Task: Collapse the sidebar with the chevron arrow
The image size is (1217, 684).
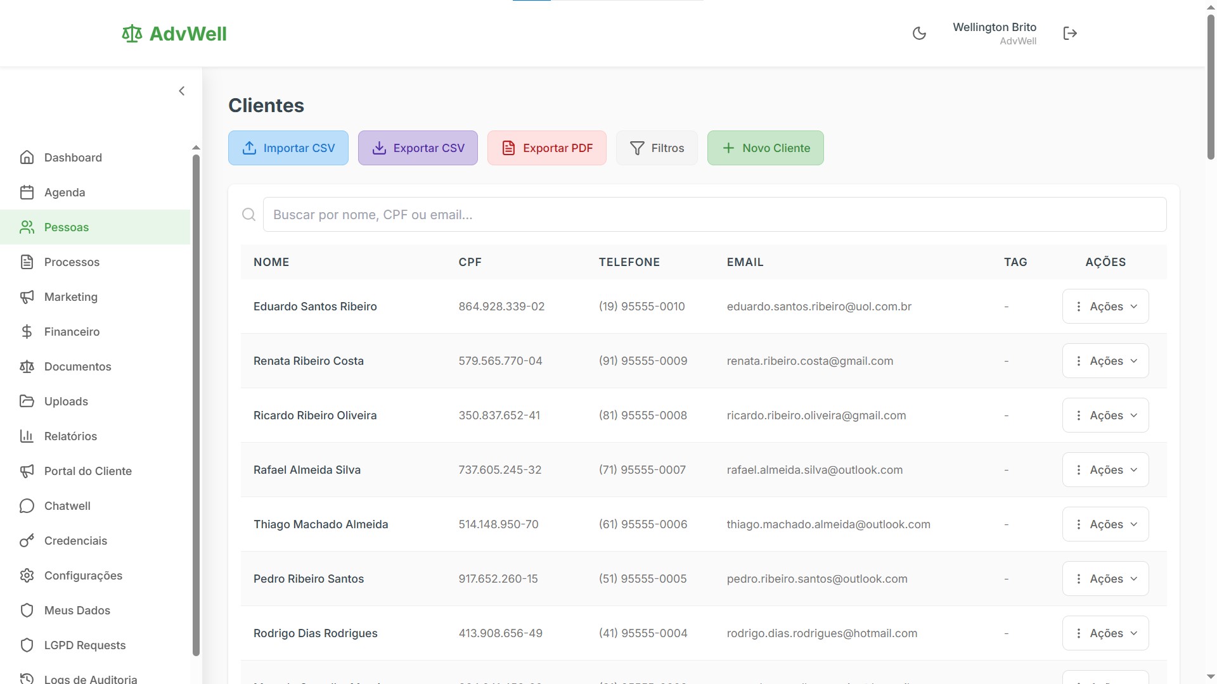Action: pyautogui.click(x=182, y=91)
